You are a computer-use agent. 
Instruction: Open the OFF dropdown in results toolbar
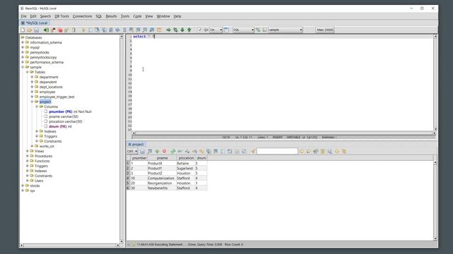click(x=132, y=152)
